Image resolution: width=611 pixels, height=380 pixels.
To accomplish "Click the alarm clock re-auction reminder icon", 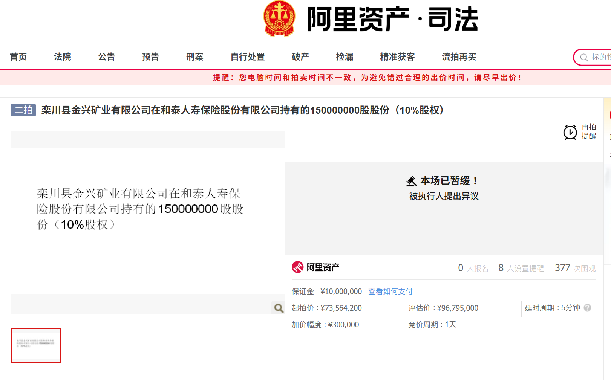I will coord(570,132).
